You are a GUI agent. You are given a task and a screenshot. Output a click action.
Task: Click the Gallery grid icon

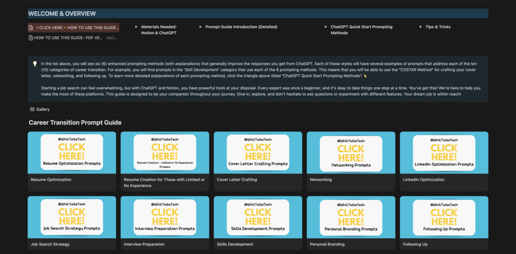click(32, 109)
